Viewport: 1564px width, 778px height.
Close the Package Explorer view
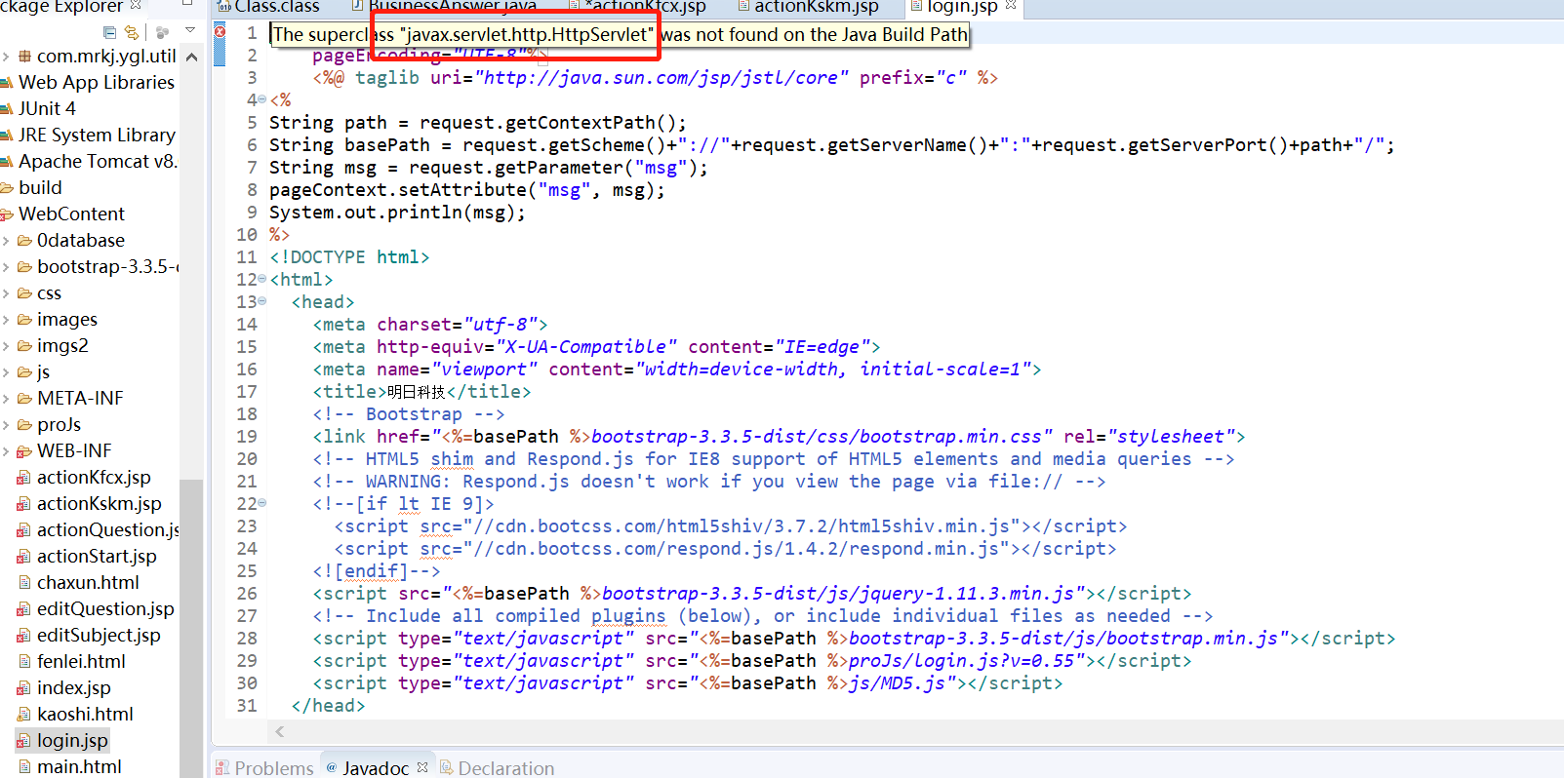point(136,6)
